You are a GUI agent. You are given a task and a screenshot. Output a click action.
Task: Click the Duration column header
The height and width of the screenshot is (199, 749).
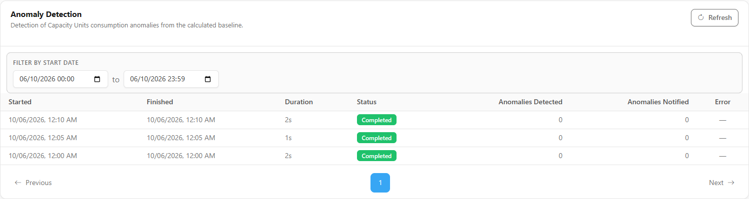[299, 102]
